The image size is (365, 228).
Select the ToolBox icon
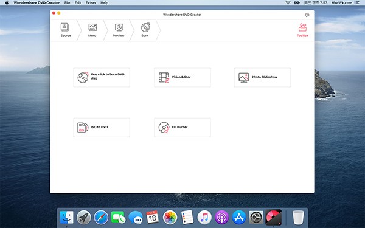tap(302, 30)
